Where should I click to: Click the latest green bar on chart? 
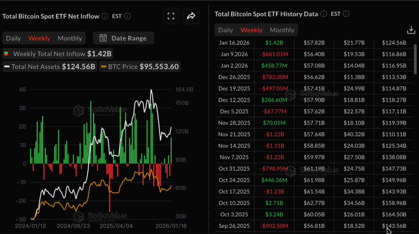(x=171, y=150)
